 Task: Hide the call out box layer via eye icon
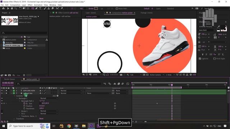2,93
